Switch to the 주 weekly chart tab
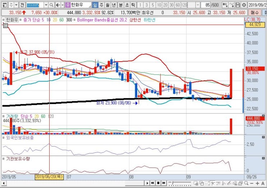 tap(101, 5)
